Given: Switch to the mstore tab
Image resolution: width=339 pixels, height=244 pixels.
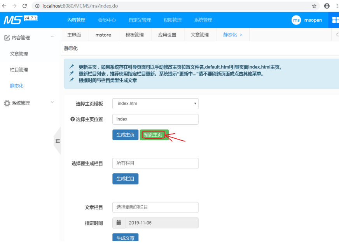Looking at the screenshot, I should click(103, 35).
